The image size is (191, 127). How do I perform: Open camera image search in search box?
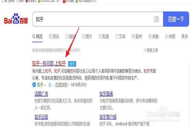tap(156, 19)
